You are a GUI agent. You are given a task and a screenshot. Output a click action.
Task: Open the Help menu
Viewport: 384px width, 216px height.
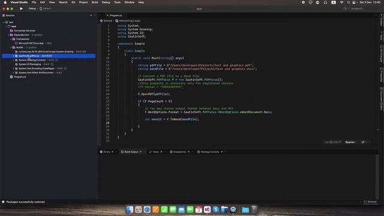pos(141,2)
